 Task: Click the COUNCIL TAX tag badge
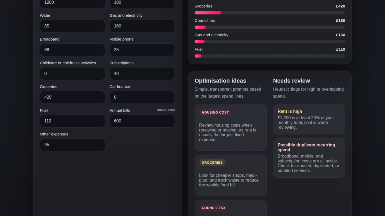(214, 208)
